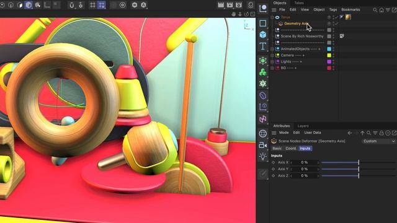Pop out Object Manager in new window
Image resolution: width=397 pixels, height=223 pixels.
394,10
